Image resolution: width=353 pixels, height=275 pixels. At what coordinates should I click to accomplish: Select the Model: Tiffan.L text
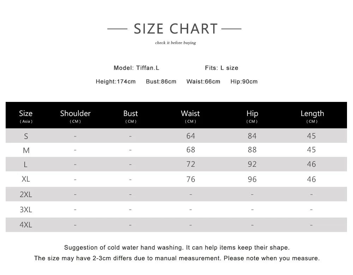coord(136,68)
